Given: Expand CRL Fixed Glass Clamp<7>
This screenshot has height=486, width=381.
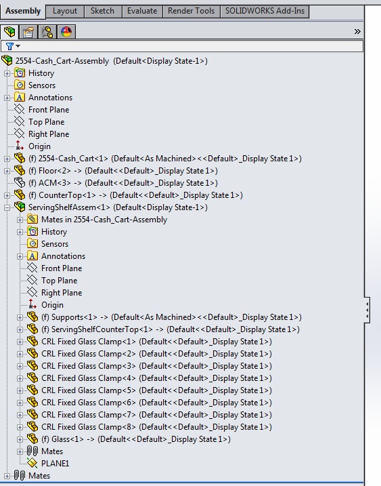Looking at the screenshot, I should 20,416.
